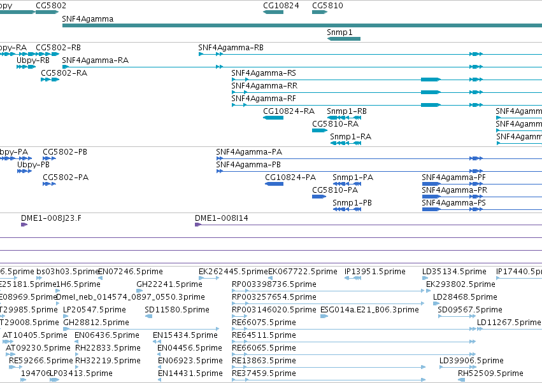542x383 pixels.
Task: Click EST label LD39906.5prime
Action: click(471, 361)
